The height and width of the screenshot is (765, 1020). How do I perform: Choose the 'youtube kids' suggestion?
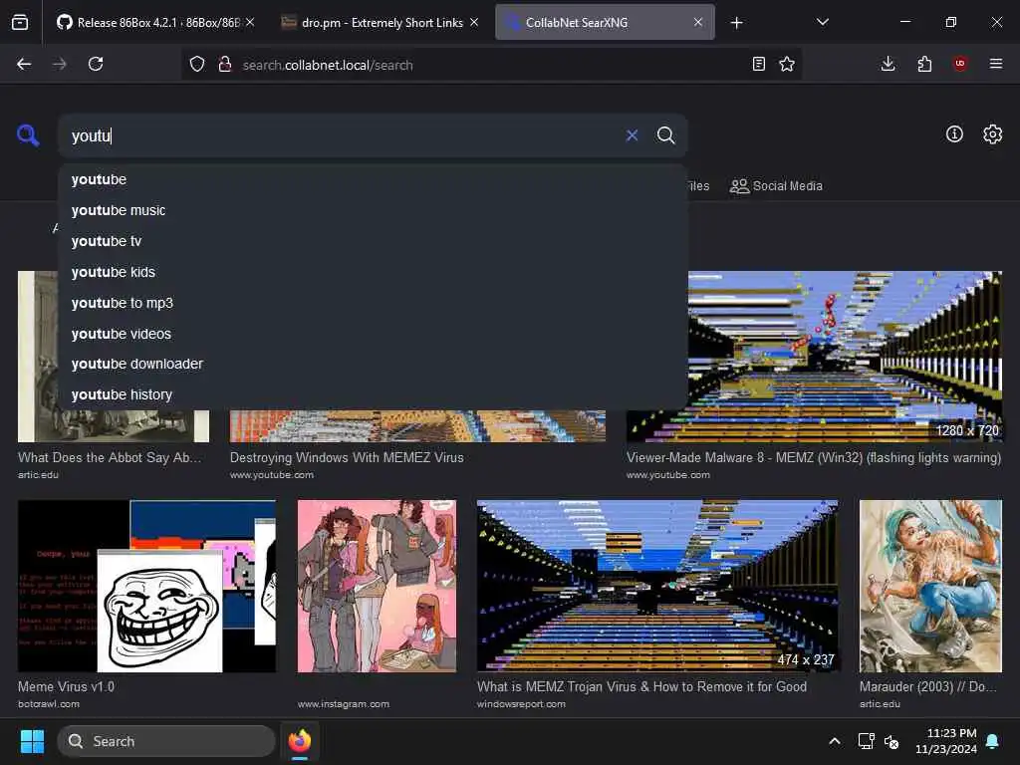[x=373, y=272]
